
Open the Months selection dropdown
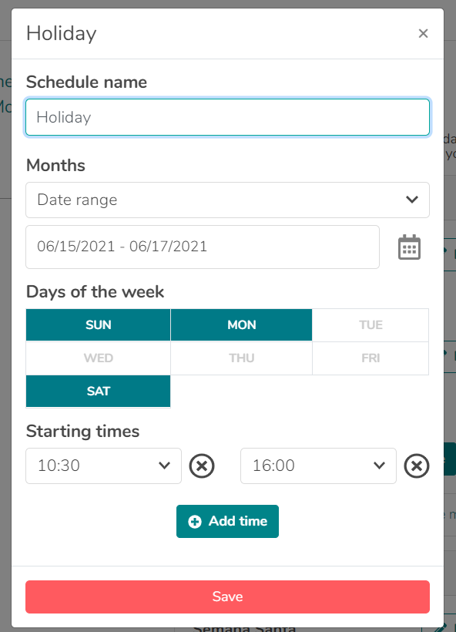tap(227, 200)
